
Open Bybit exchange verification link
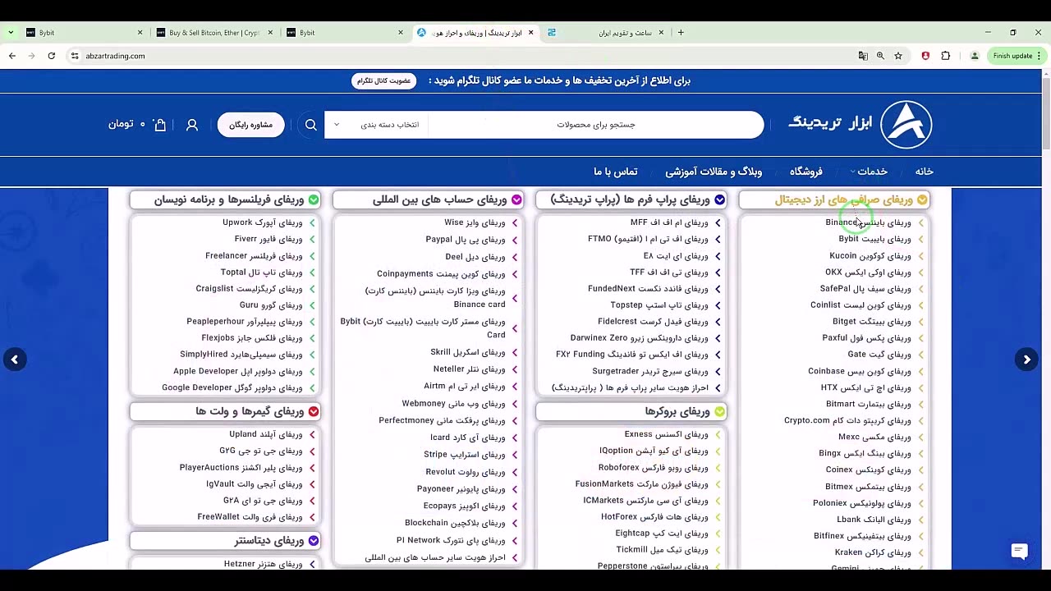[874, 239]
